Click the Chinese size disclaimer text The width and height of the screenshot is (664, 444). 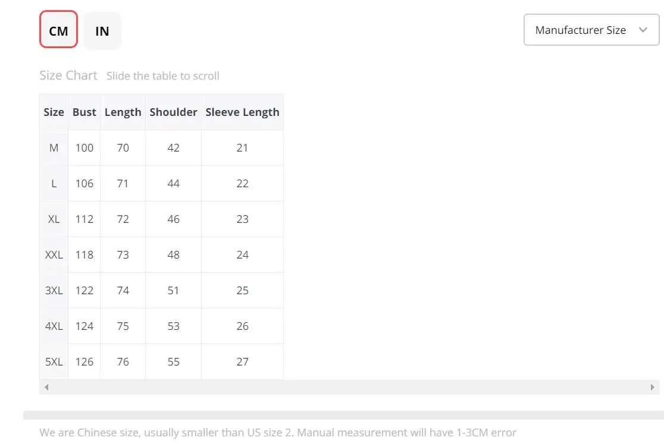tap(278, 433)
